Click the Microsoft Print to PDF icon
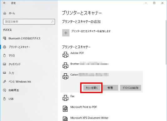Image resolution: width=167 pixels, height=121 pixels. point(65,109)
